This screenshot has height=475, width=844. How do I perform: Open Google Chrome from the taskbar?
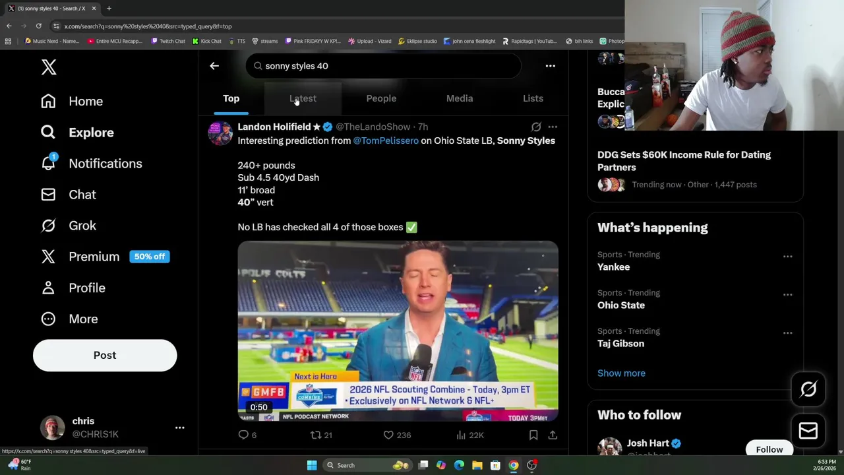(x=513, y=466)
